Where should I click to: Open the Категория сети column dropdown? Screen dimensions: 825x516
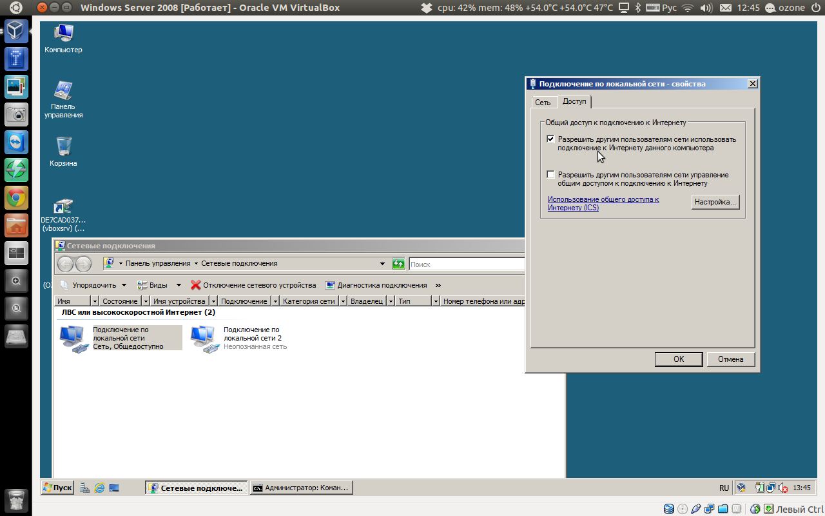[343, 301]
